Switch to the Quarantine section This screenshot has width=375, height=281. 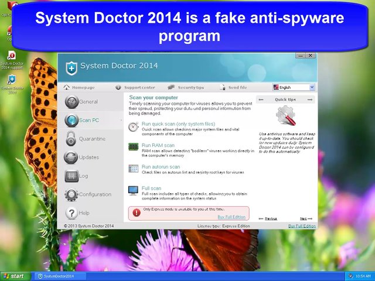coord(92,139)
